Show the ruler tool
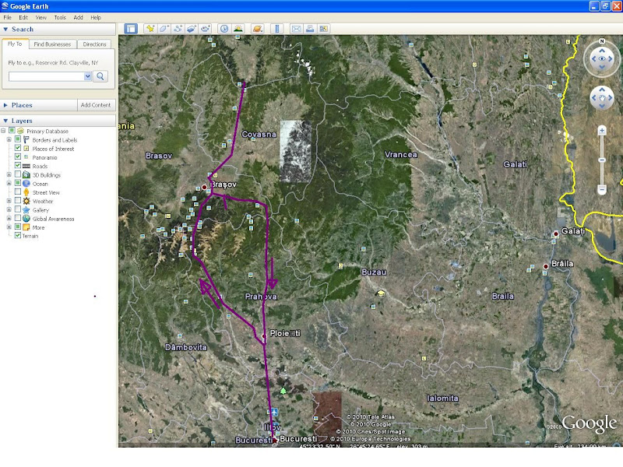The height and width of the screenshot is (467, 623). pos(277,29)
